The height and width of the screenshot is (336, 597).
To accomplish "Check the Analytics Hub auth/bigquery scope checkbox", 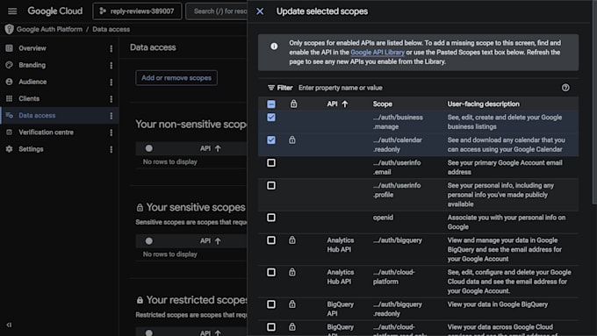I will (271, 240).
